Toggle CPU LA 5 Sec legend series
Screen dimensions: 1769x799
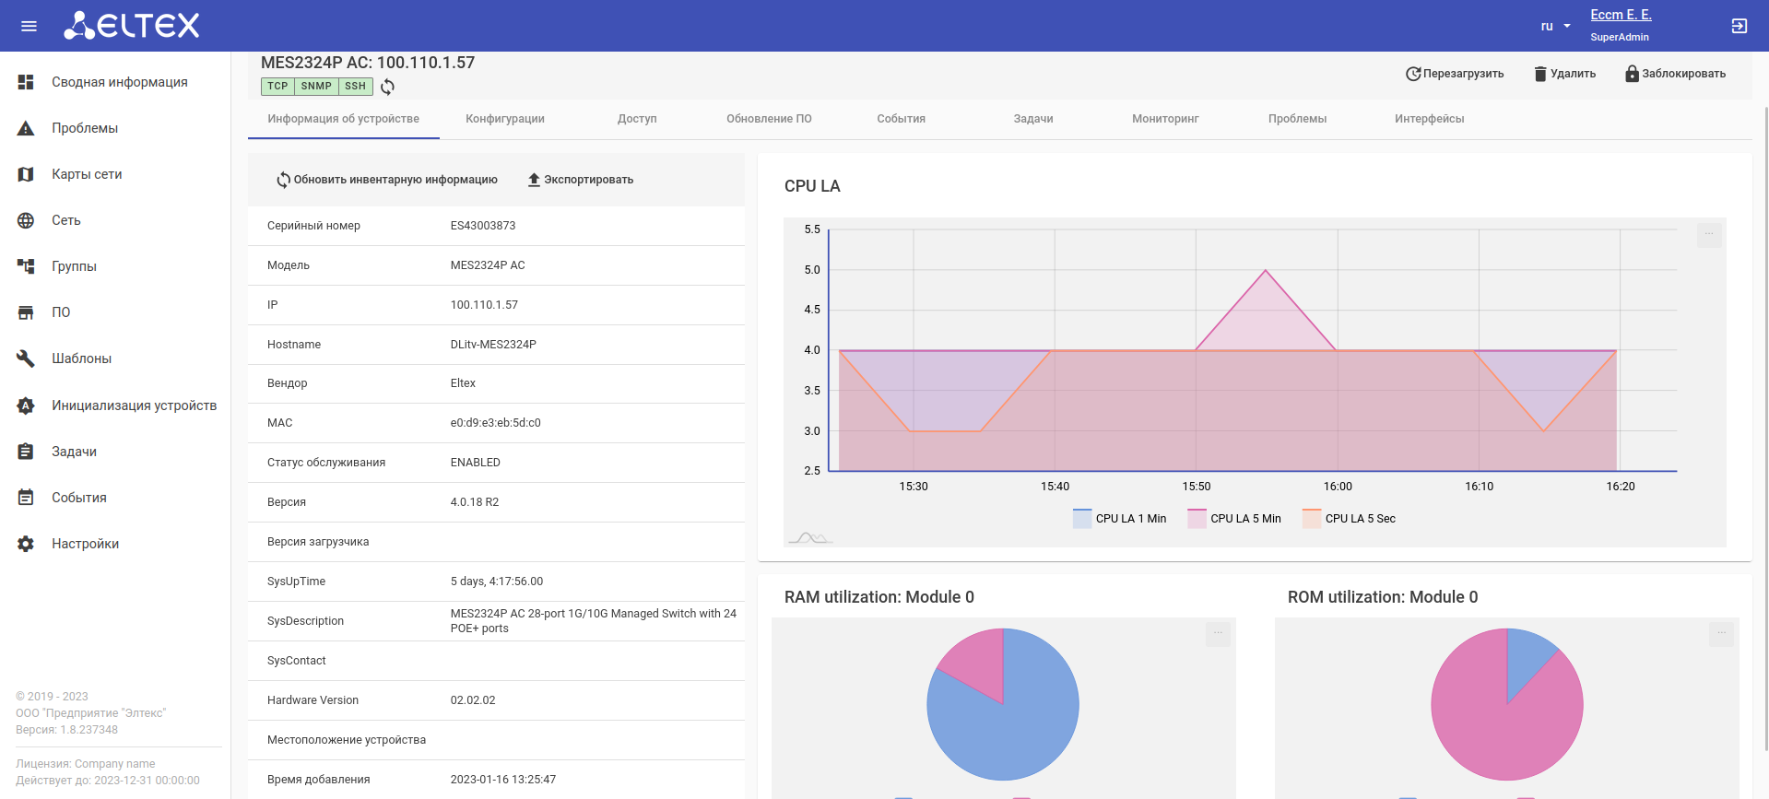pos(1349,519)
